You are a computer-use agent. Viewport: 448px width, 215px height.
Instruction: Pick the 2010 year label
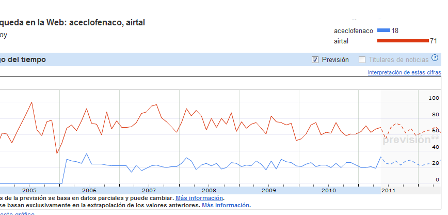pos(329,190)
